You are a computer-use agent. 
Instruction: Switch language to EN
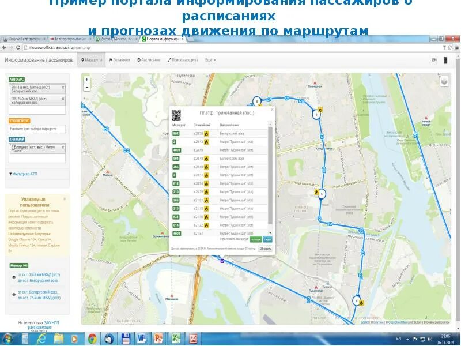tap(434, 60)
